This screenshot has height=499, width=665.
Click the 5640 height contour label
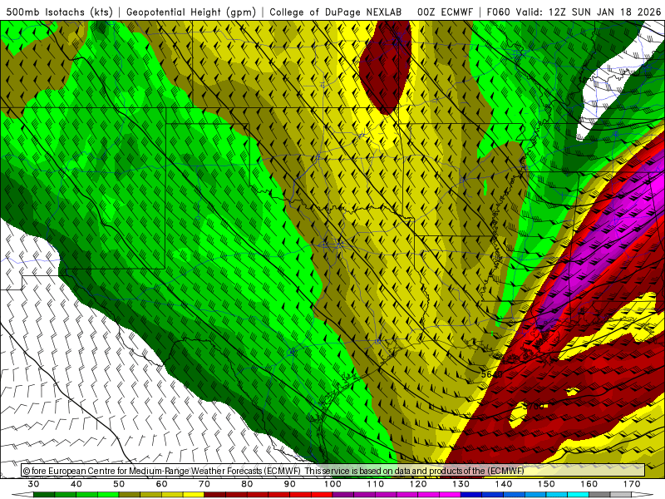coord(492,374)
